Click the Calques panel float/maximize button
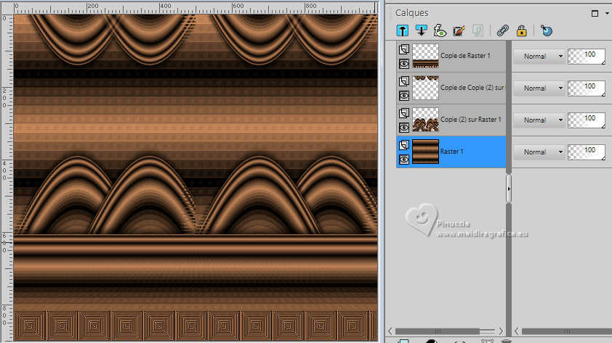 coord(595,13)
